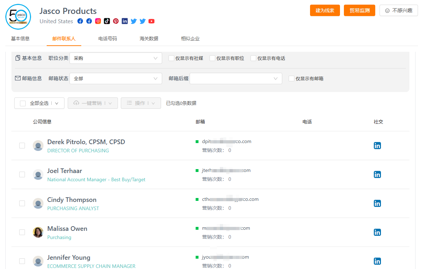423x269 pixels.
Task: Select the checkbox for Joel Terhaar row
Action: tap(22, 174)
